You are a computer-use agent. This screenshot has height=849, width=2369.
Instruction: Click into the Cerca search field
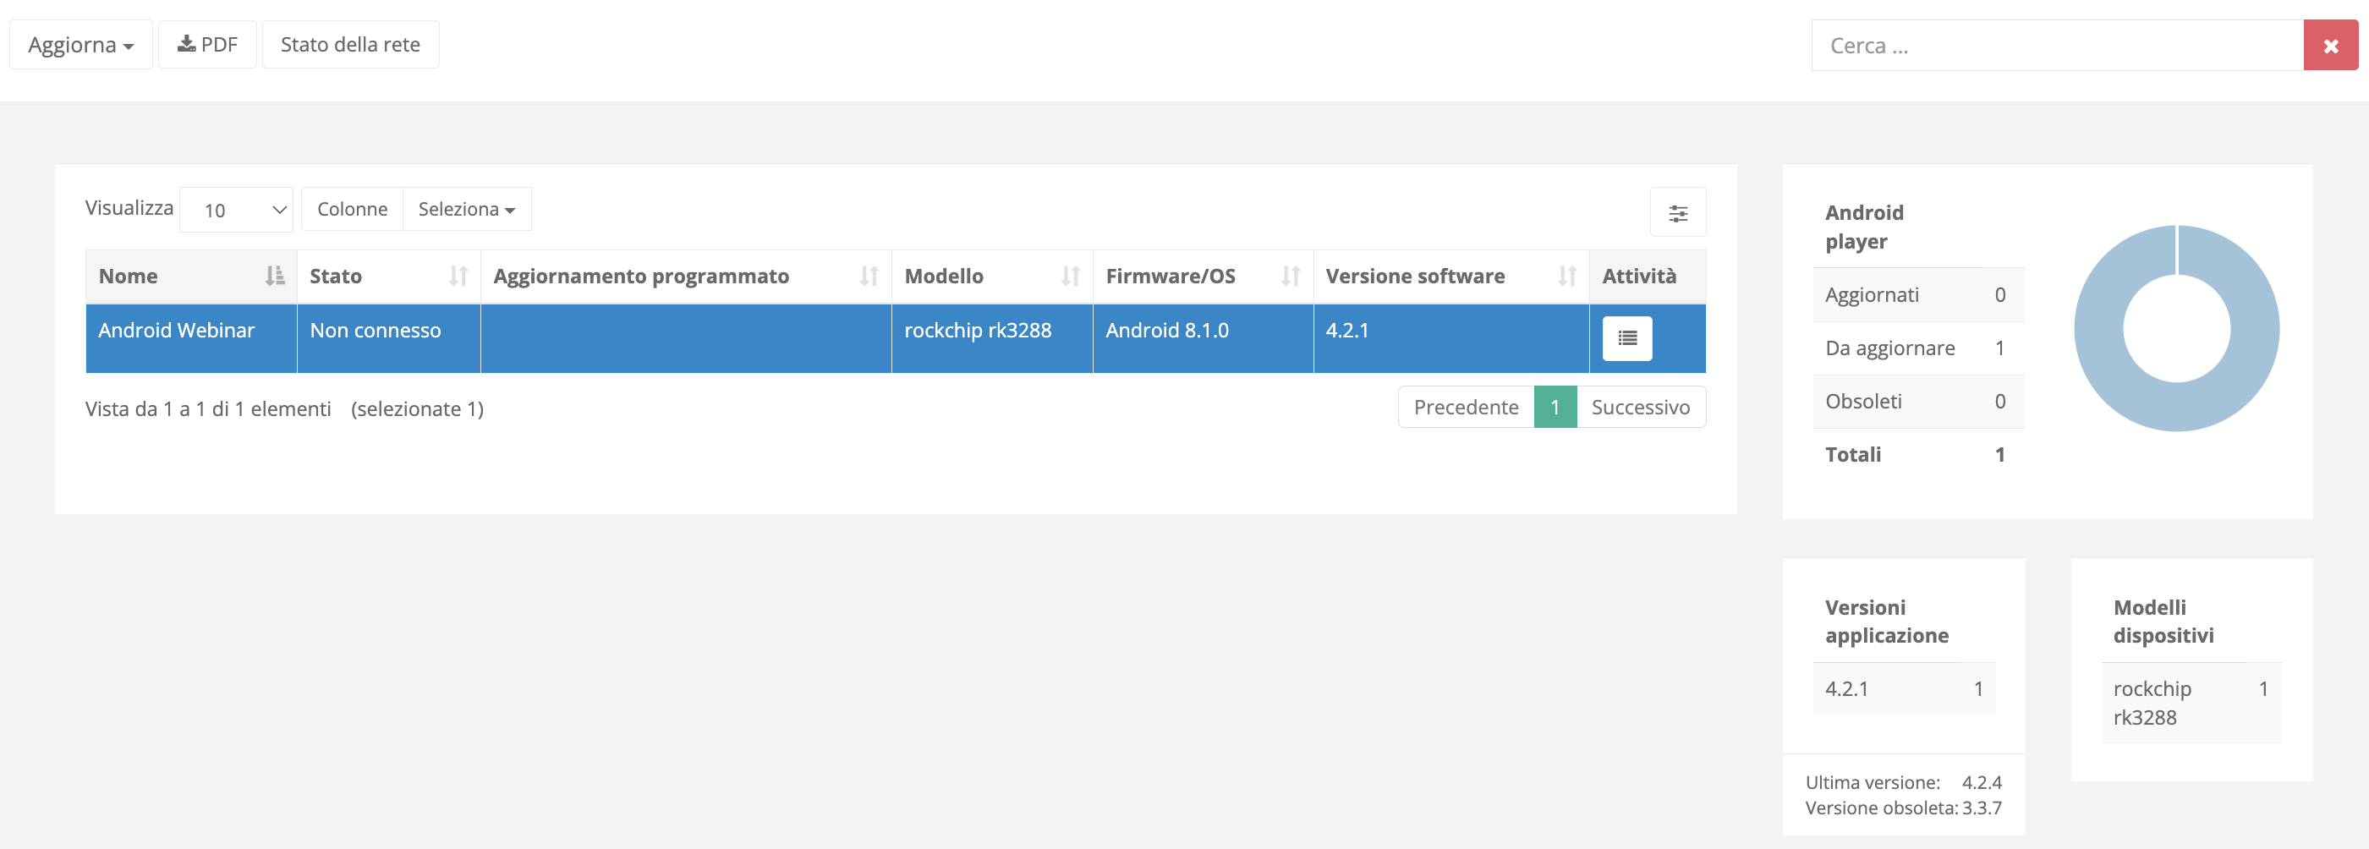2056,45
